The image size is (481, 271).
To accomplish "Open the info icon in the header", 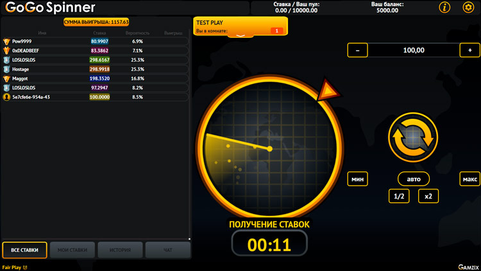I will (444, 8).
